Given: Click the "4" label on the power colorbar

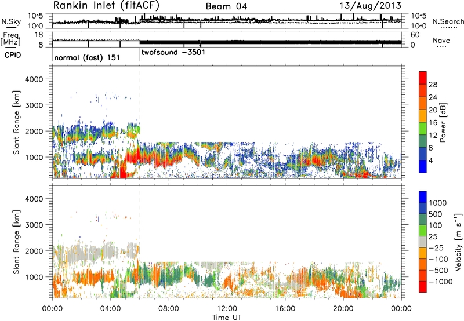Looking at the screenshot, I should point(431,160).
